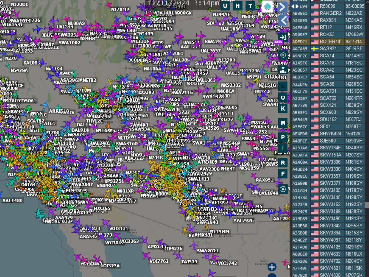Select callsign SCAT61 in the table
This screenshot has width=369, height=277.
click(328, 91)
